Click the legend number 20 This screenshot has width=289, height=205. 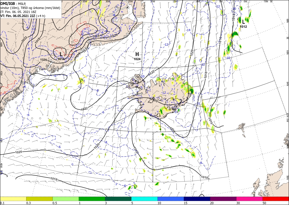[212, 203]
